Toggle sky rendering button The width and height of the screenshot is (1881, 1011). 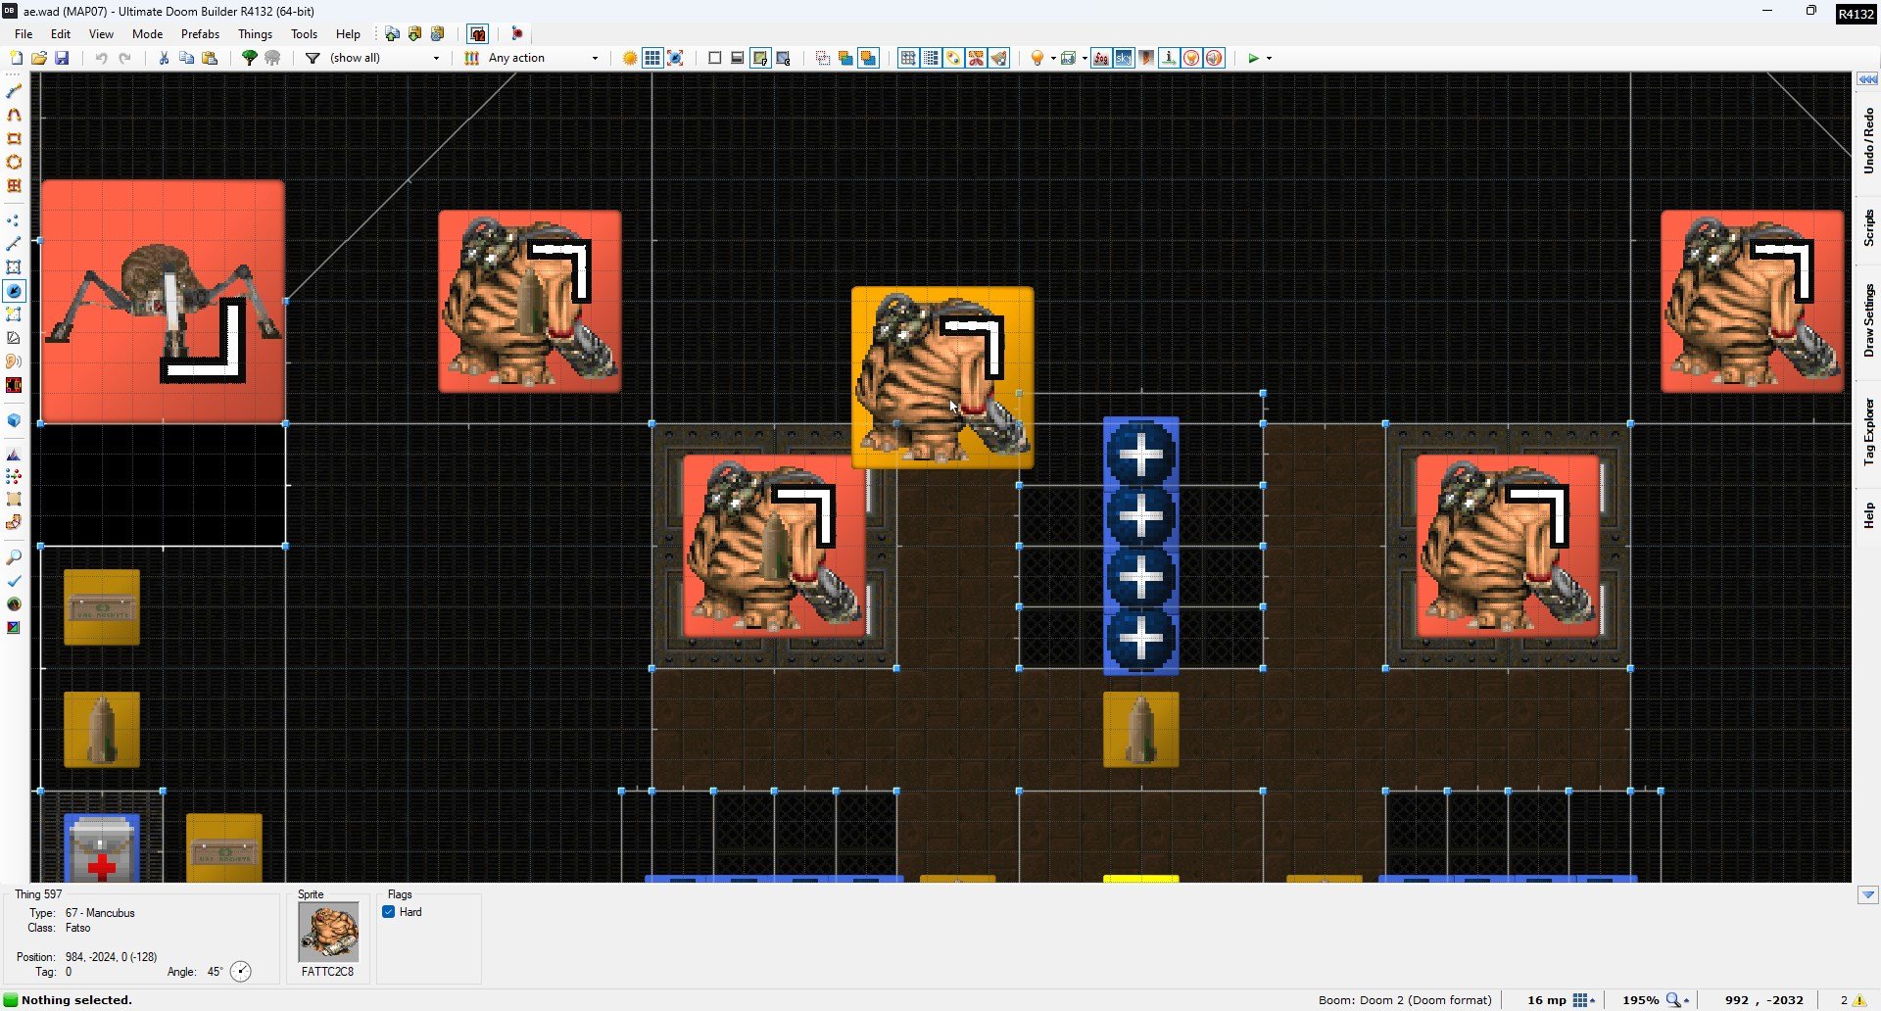(x=1124, y=58)
